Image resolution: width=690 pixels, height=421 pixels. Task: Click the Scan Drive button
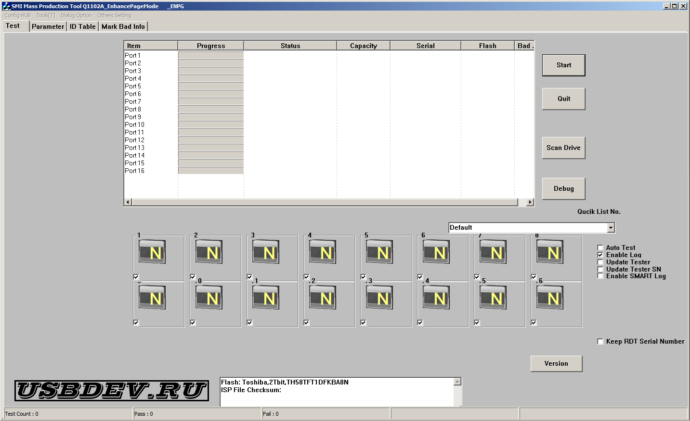(x=563, y=148)
